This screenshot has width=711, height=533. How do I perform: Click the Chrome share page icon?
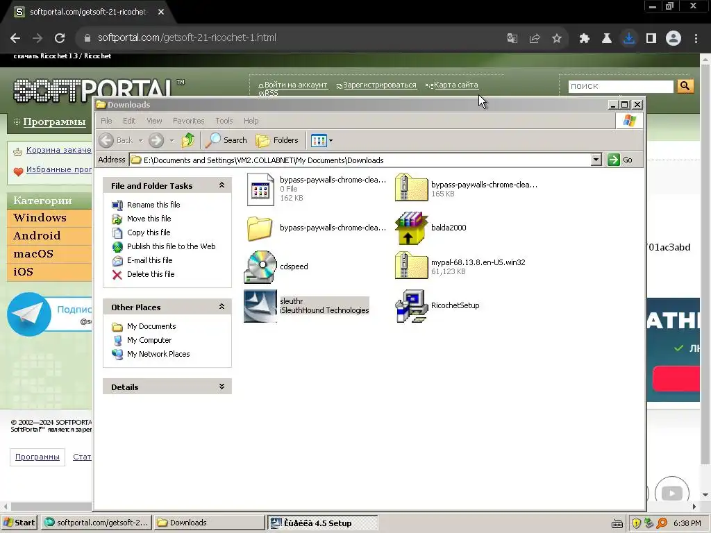[x=535, y=38]
